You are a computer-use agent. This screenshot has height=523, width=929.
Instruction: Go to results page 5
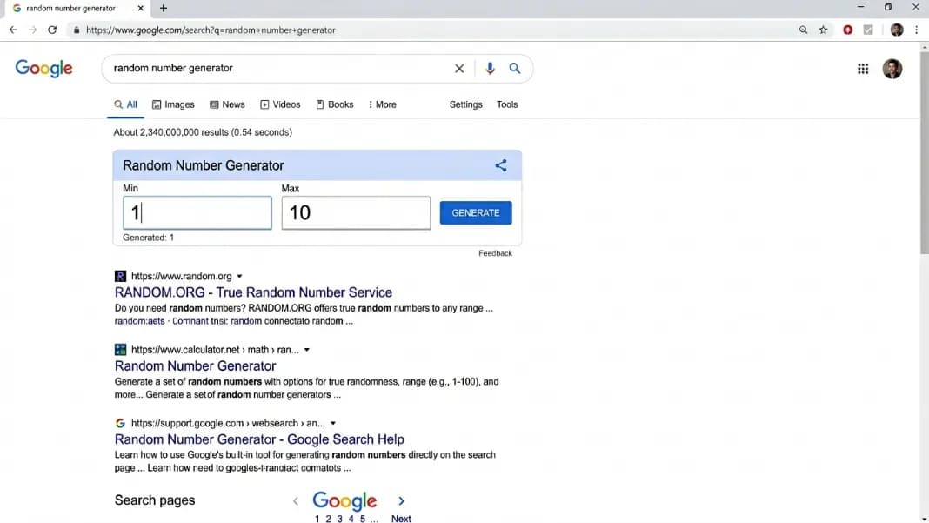click(x=363, y=519)
